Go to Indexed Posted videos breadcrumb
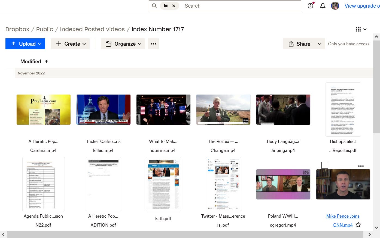 pos(92,29)
